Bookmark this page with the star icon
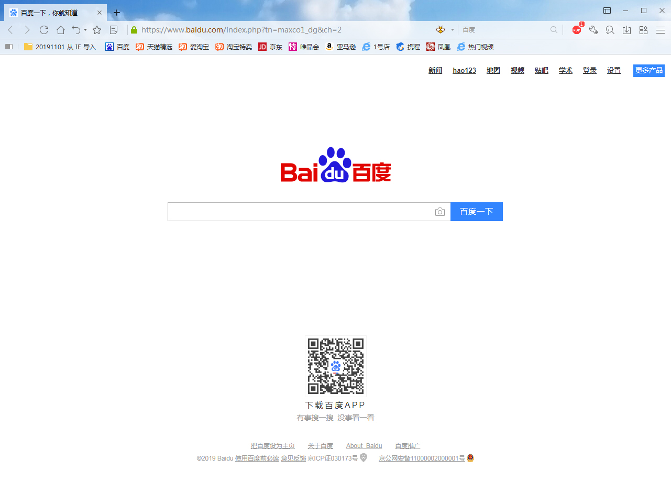 click(97, 30)
